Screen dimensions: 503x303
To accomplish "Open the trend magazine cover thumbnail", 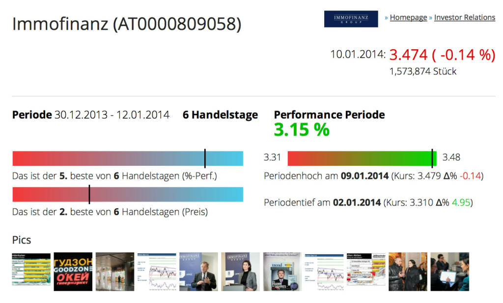I will 282,272.
